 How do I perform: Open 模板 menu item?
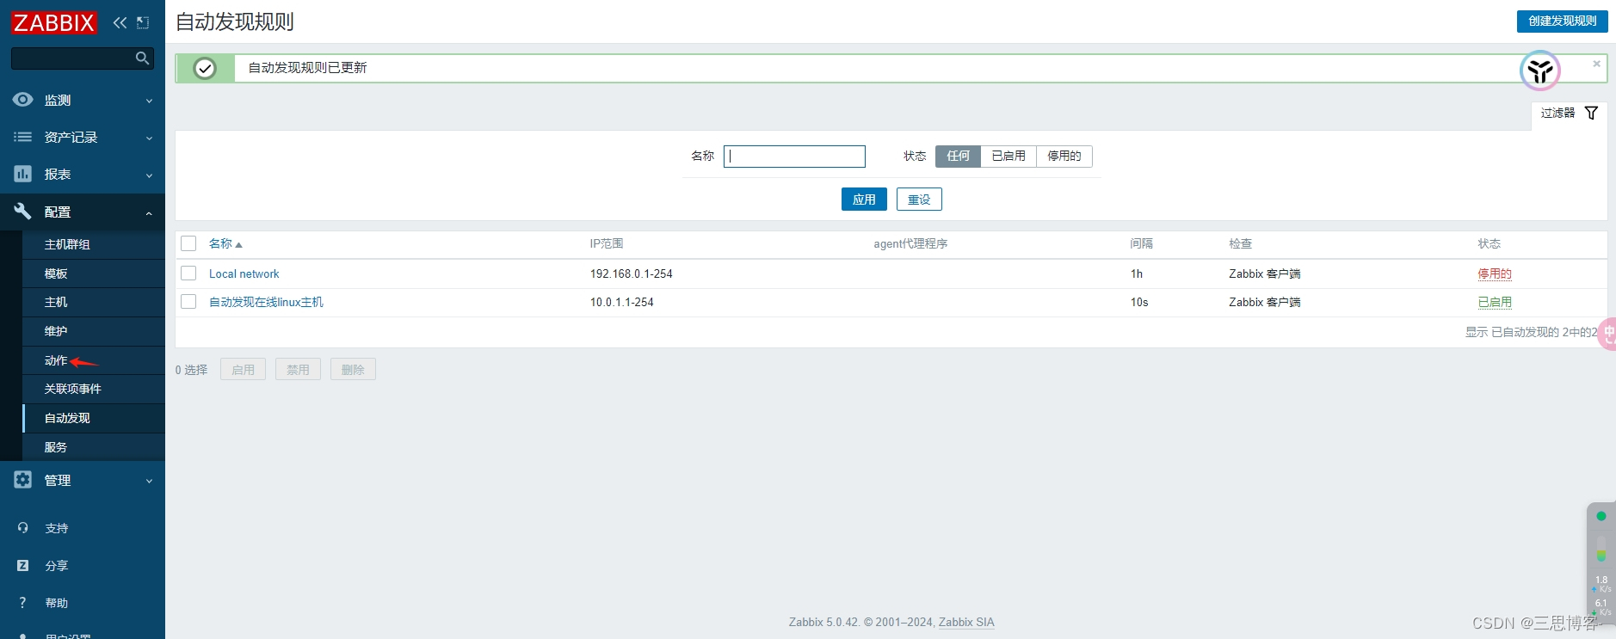(94, 273)
